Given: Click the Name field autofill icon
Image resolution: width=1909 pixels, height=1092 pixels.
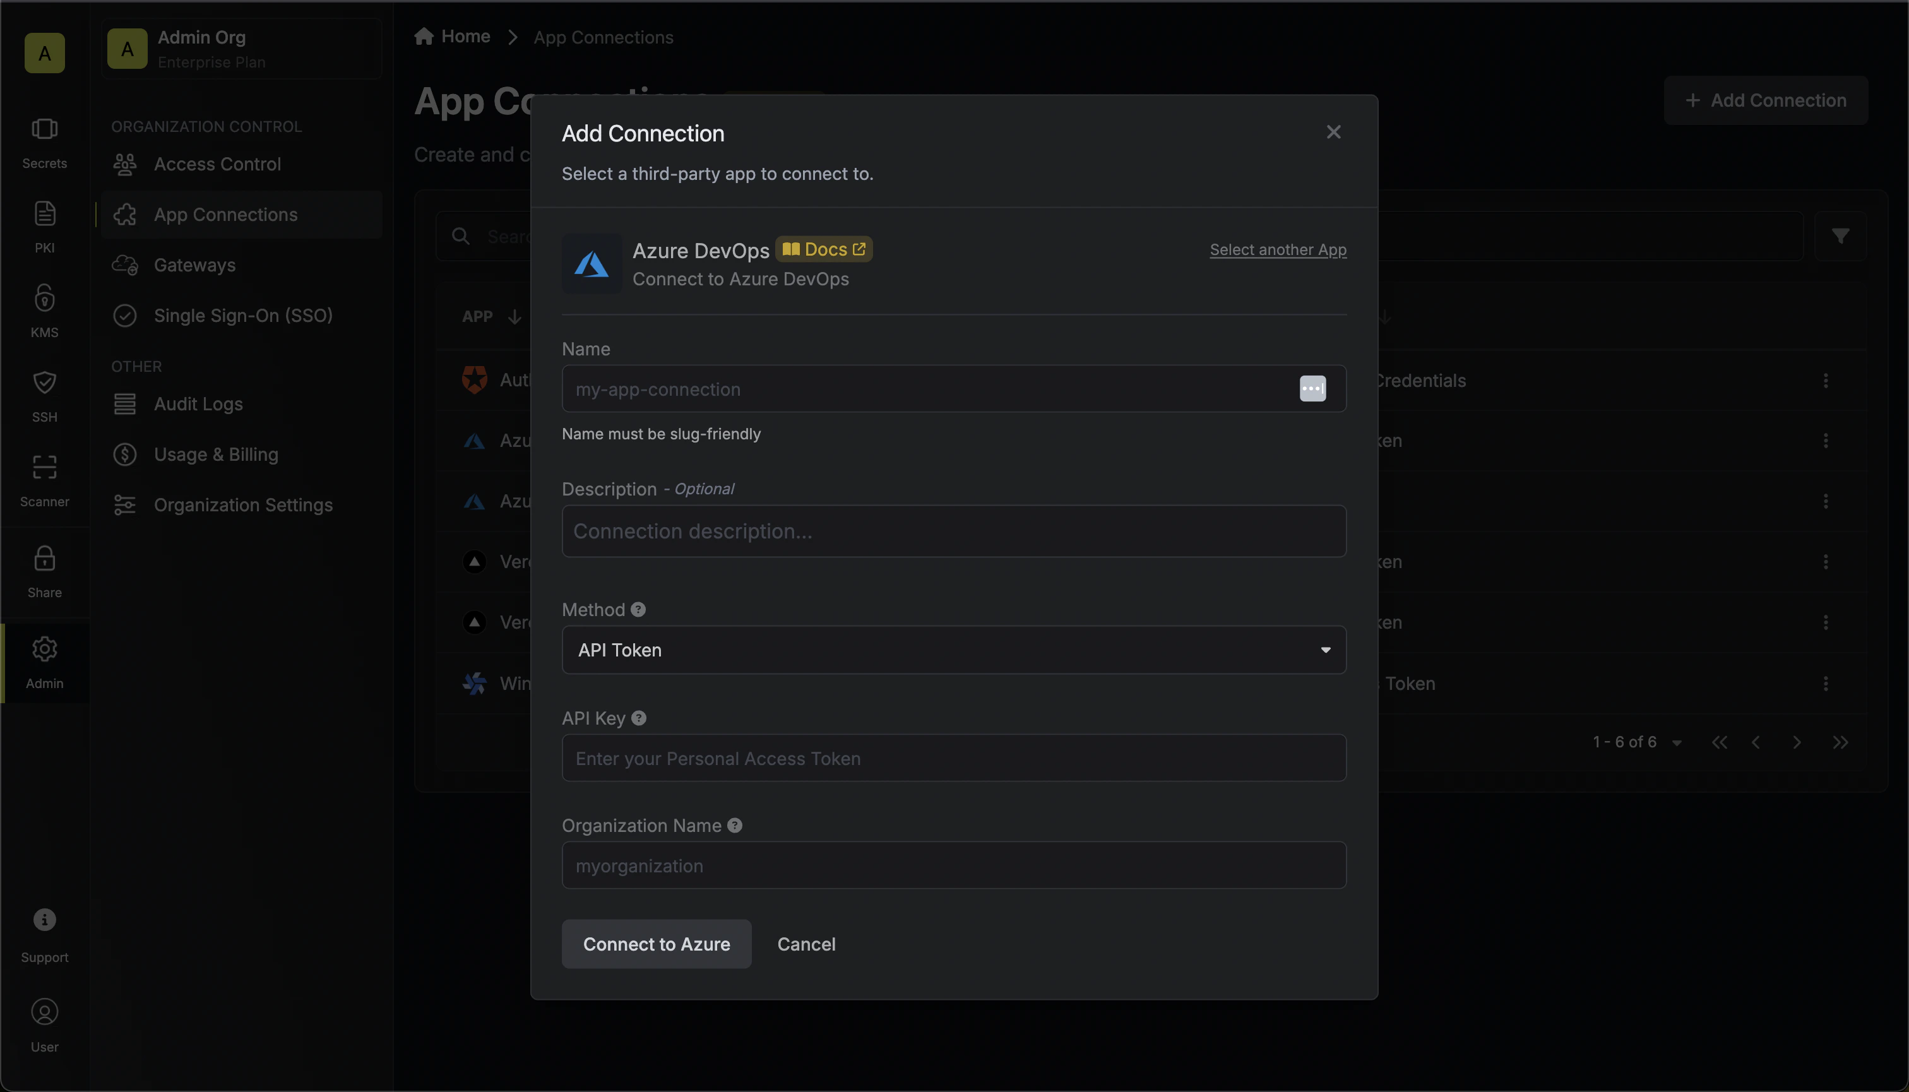Looking at the screenshot, I should (1312, 388).
